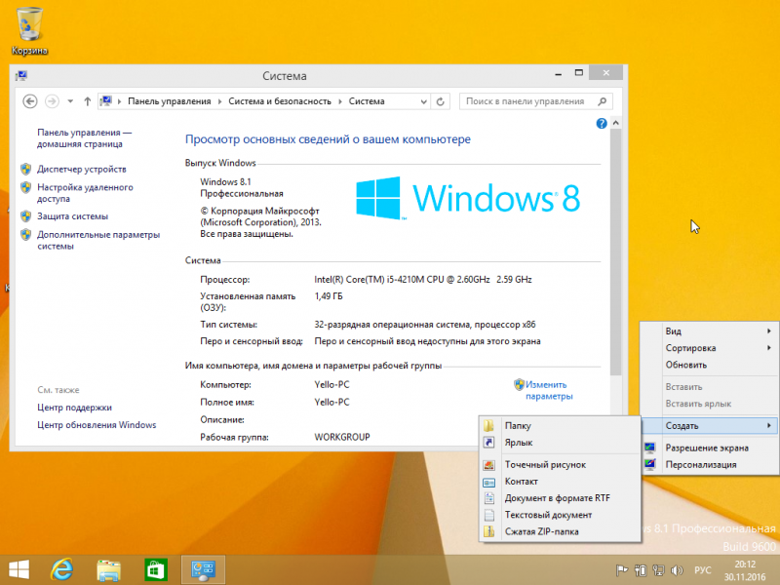The image size is (780, 585).
Task: Click the Разрешение экрана monitor icon
Action: click(649, 448)
